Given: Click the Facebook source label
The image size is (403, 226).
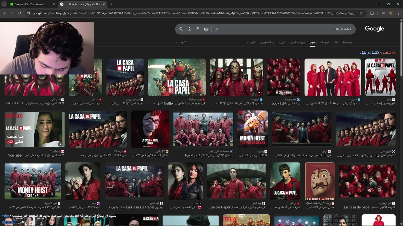Looking at the screenshot, I should coord(290,100).
